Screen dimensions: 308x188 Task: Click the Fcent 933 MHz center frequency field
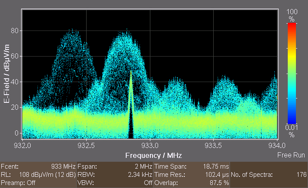38,166
